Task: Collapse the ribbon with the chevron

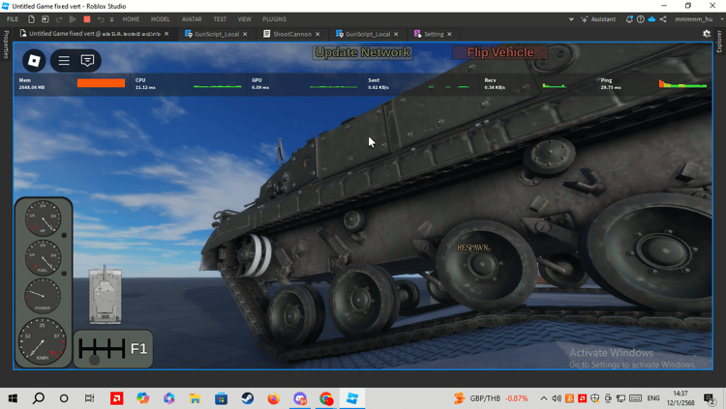Action: (571, 19)
